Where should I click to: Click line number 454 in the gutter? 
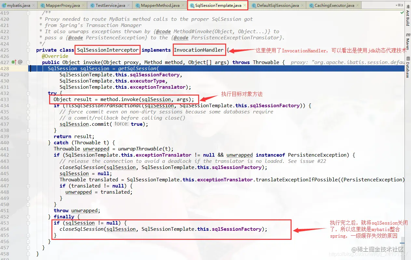5,229
